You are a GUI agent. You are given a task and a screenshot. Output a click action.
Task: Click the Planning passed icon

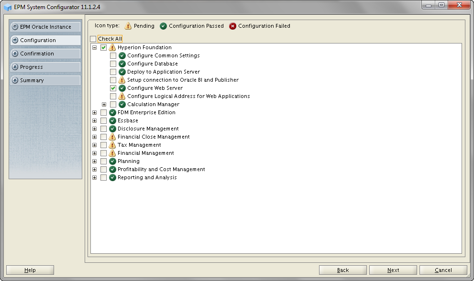coord(112,162)
